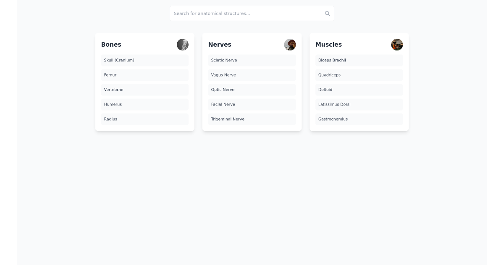Select the Femur list item
This screenshot has width=504, height=265.
pyautogui.click(x=145, y=75)
